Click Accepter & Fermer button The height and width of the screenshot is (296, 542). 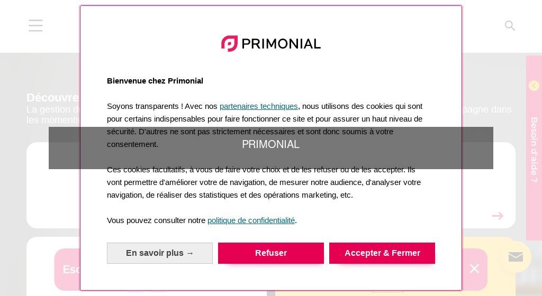[x=382, y=253]
